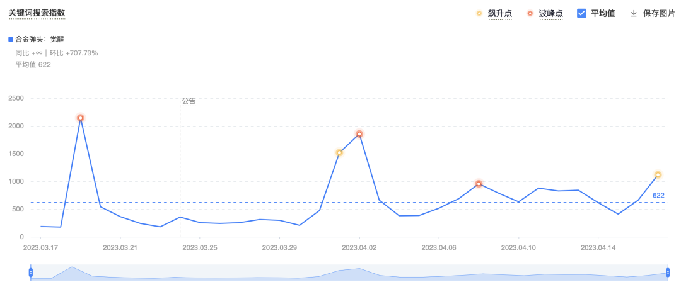This screenshot has width=681, height=287.
Task: Click the download icon beside 保存图片
Action: 634,13
